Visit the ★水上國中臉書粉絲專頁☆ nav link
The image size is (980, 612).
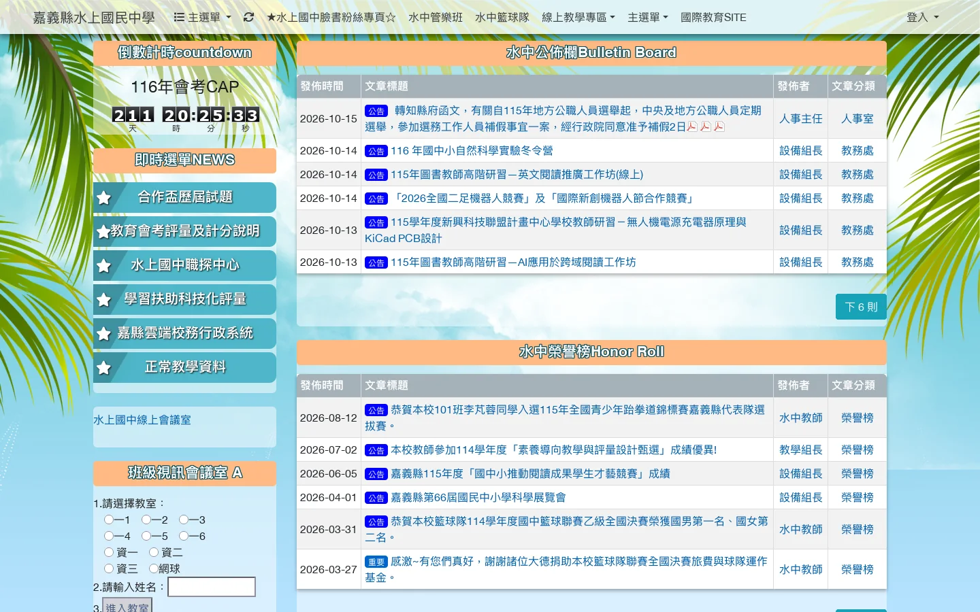[331, 17]
